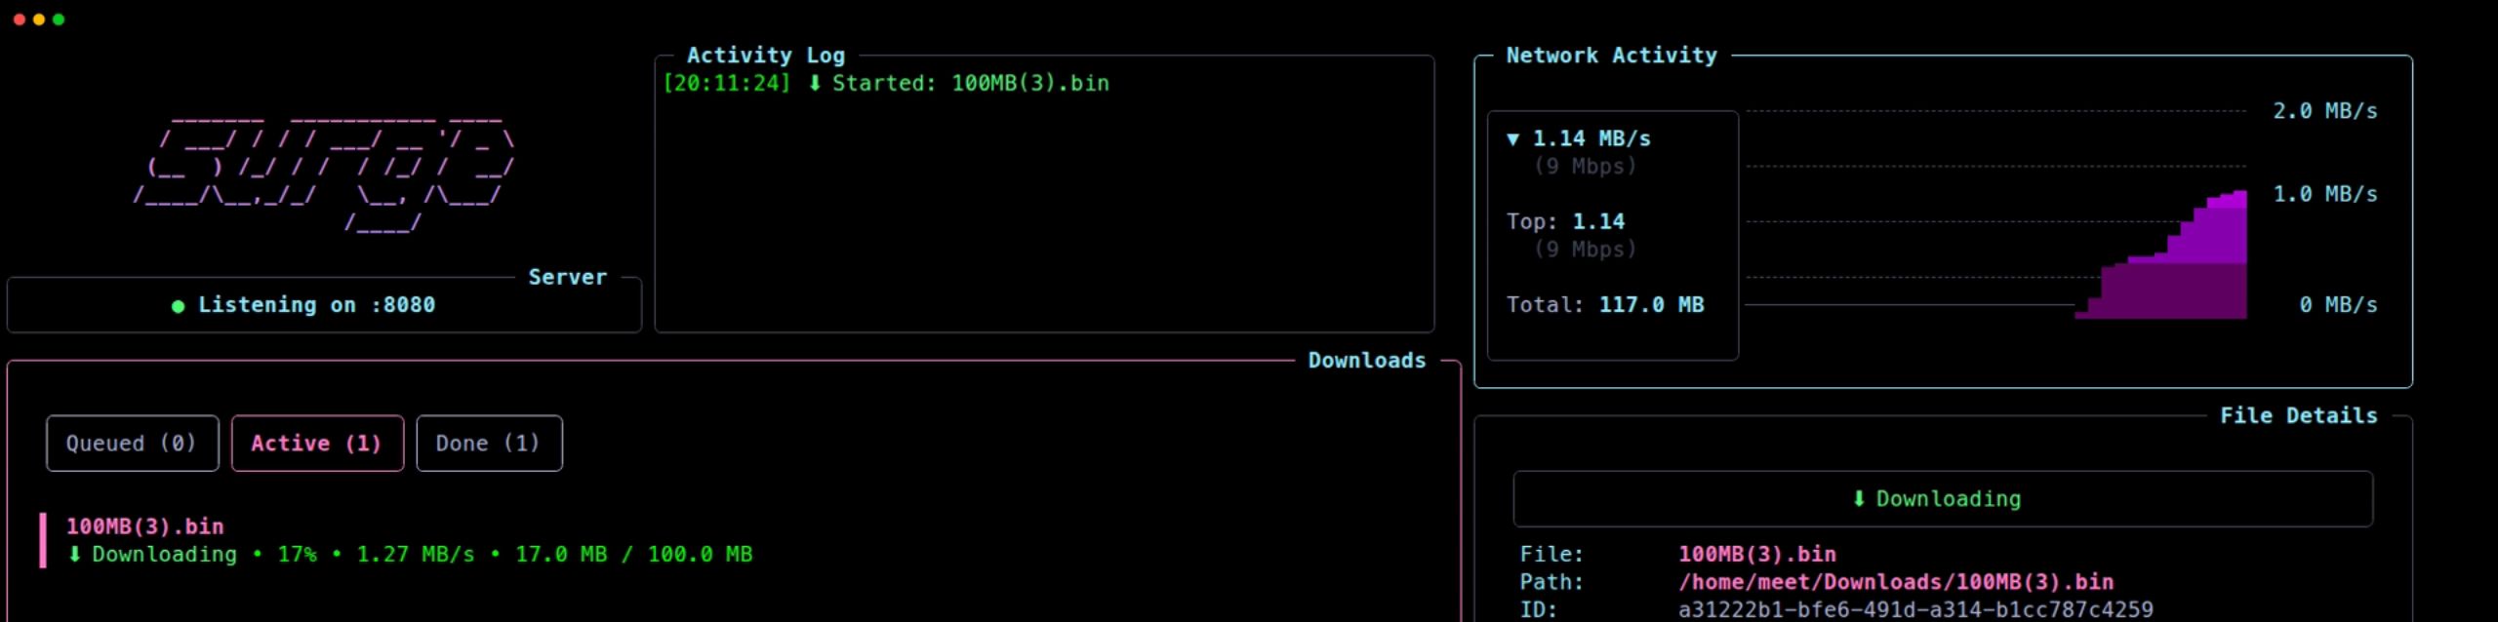
Task: Switch to the Queued (0) tab
Action: (132, 444)
